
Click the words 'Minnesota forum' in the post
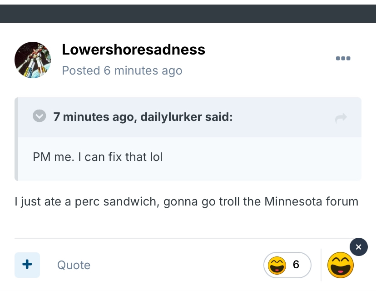tap(311, 201)
